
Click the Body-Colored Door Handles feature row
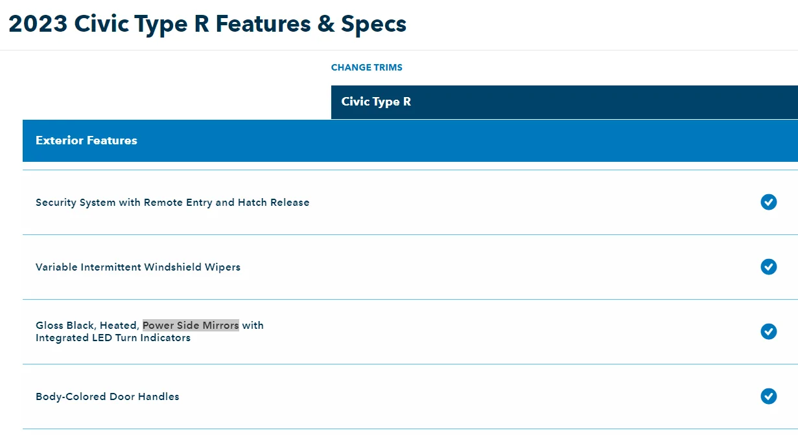(x=107, y=396)
